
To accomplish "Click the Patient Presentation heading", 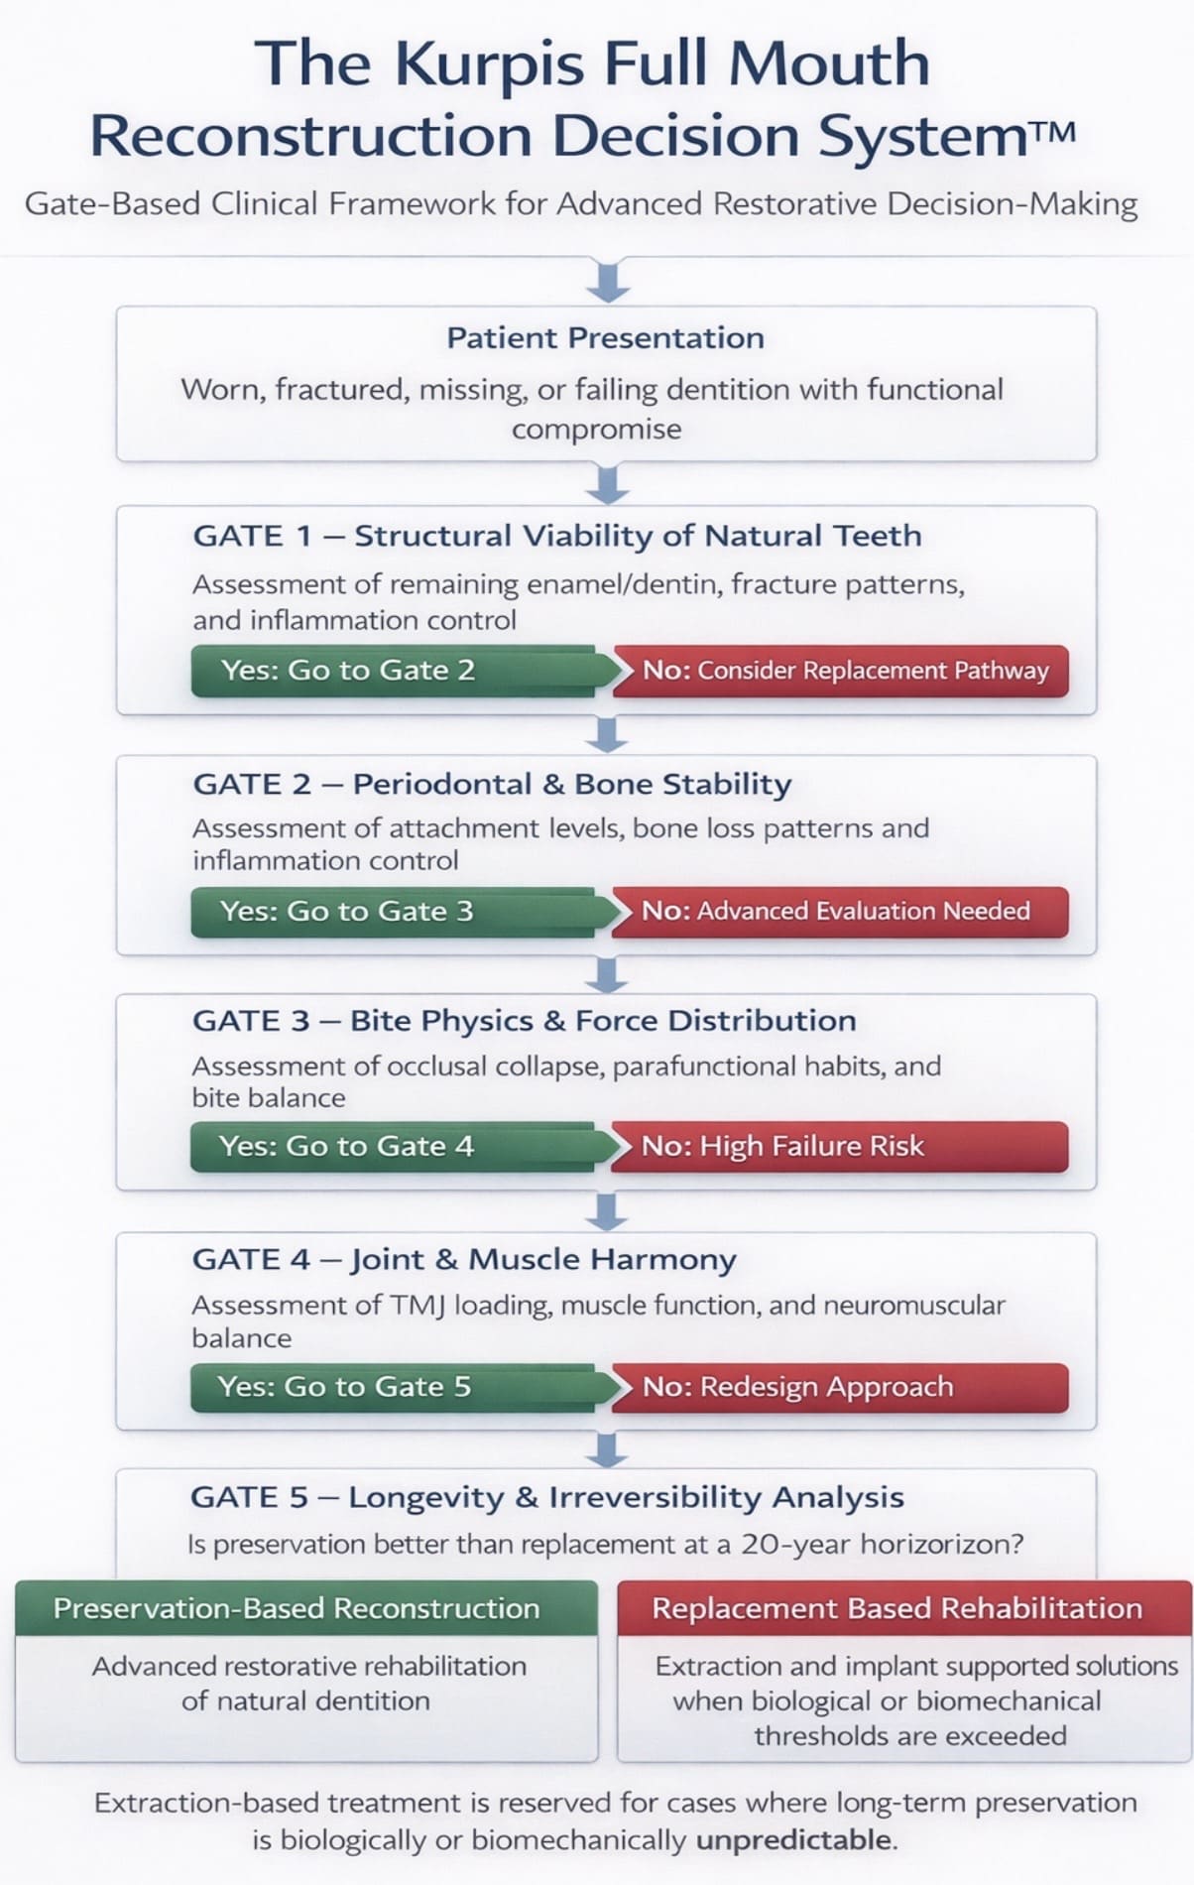I will click(605, 338).
